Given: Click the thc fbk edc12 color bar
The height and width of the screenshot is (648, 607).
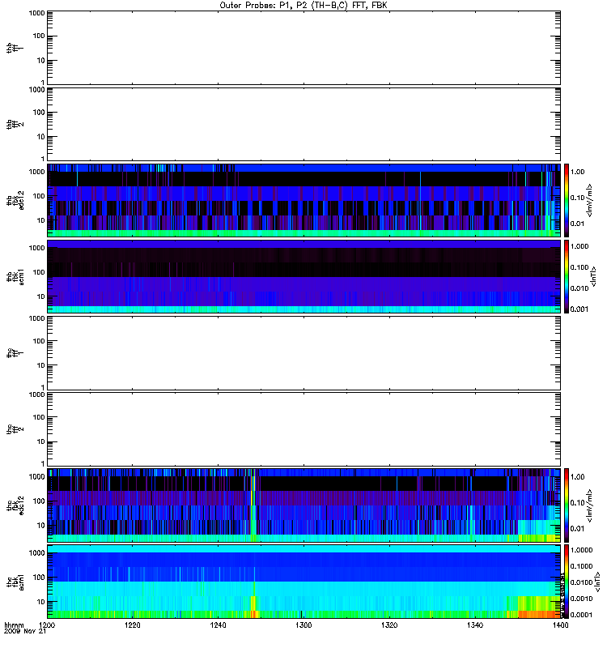Looking at the screenshot, I should pyautogui.click(x=567, y=505).
